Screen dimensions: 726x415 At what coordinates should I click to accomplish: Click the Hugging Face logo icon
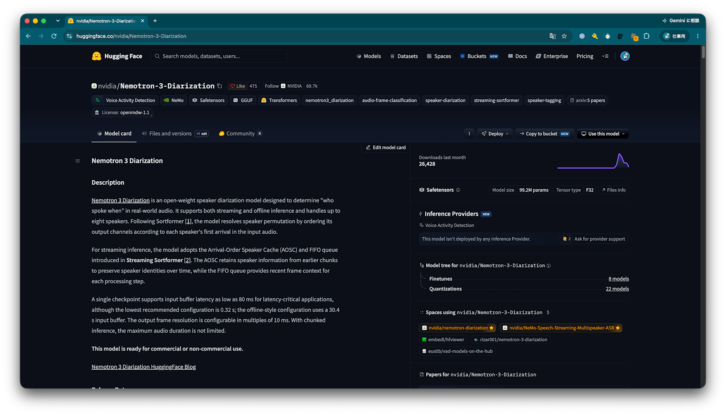tap(97, 56)
